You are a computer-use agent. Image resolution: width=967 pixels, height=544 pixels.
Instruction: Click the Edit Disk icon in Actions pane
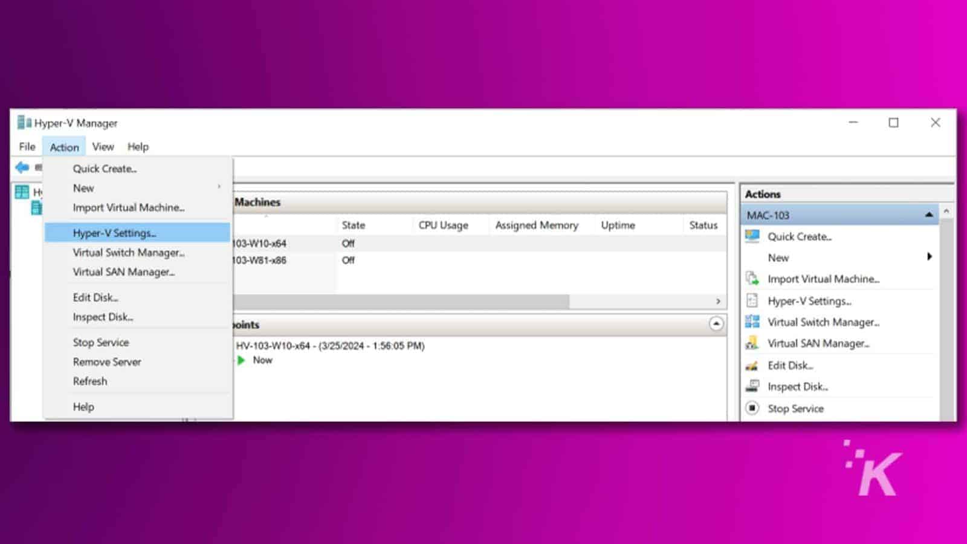coord(752,365)
